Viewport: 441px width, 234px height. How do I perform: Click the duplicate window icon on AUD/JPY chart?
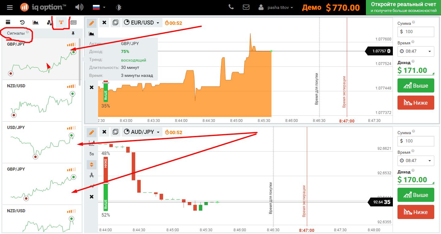(x=115, y=132)
